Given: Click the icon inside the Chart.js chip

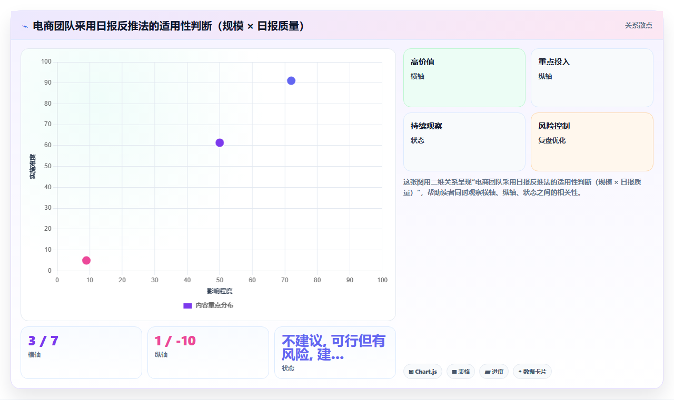Looking at the screenshot, I should (x=411, y=372).
